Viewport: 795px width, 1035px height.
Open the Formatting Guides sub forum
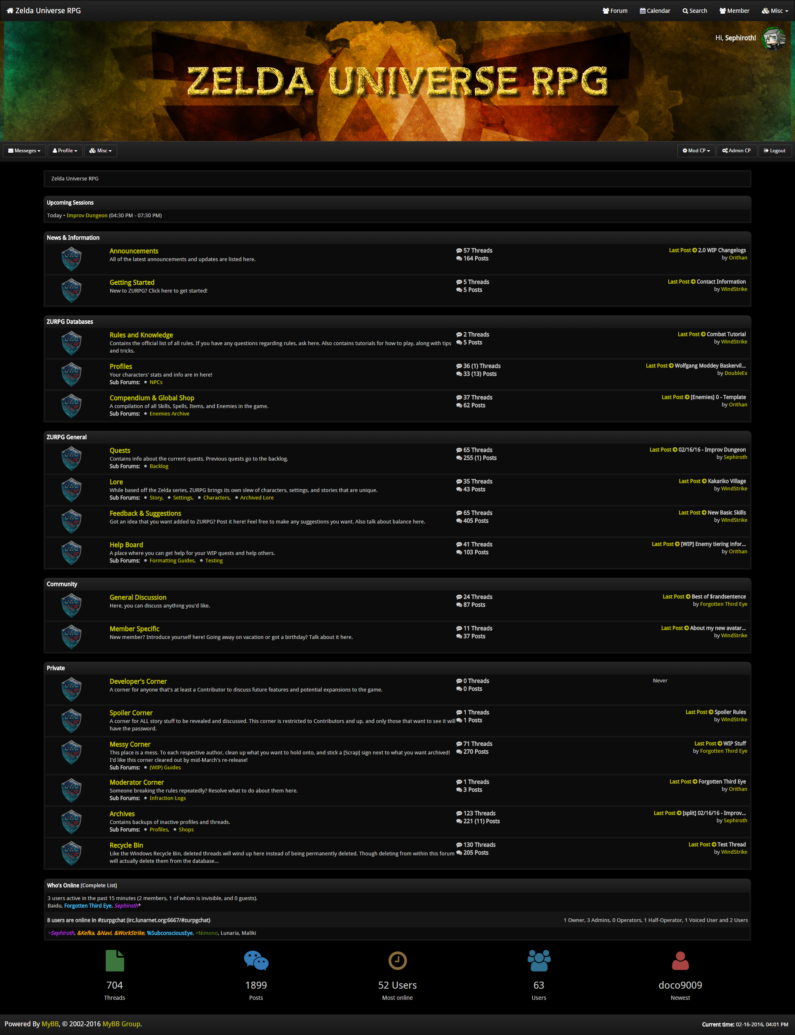tap(172, 561)
